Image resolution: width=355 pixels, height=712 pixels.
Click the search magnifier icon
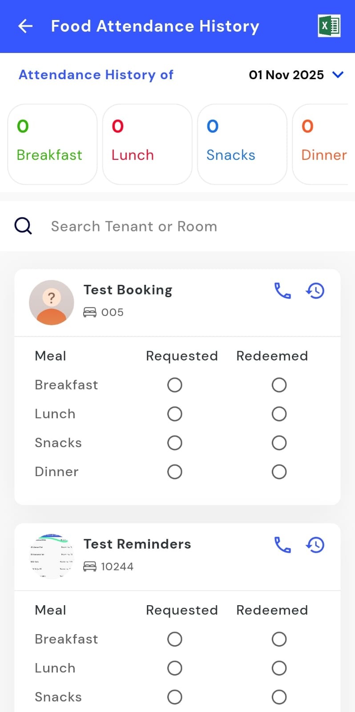pos(23,226)
